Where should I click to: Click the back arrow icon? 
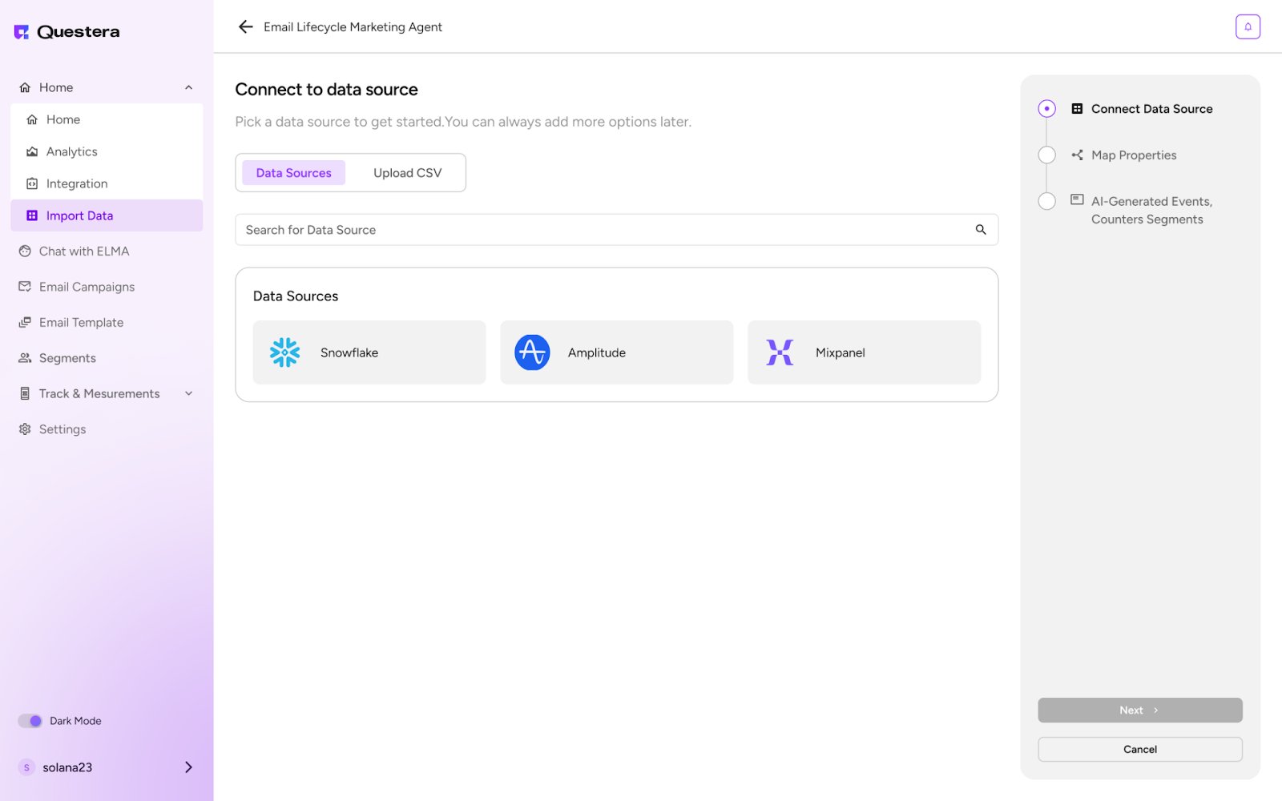click(x=245, y=27)
